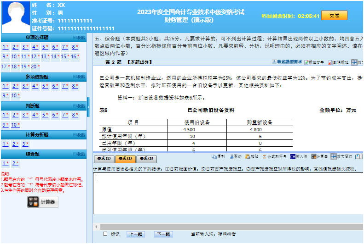This screenshot has height=244, width=364.
Task: Open single-choice question 4
Action: point(35,47)
